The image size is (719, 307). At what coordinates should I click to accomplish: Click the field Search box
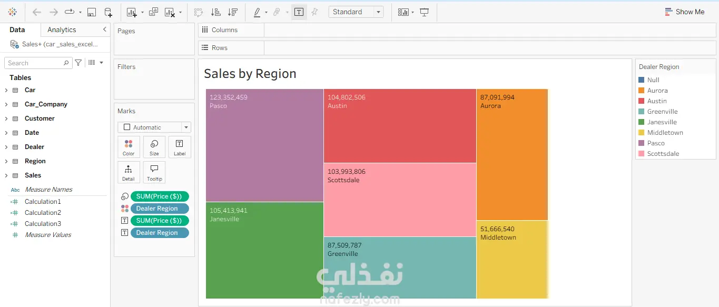[x=35, y=63]
